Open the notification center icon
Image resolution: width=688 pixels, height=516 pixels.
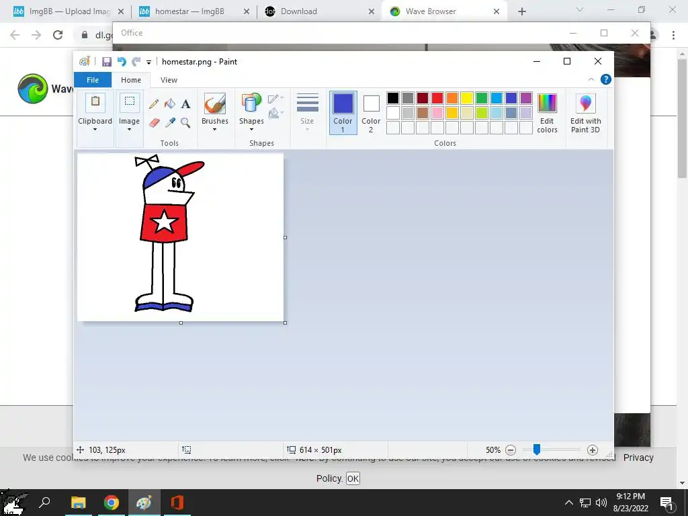(x=666, y=503)
